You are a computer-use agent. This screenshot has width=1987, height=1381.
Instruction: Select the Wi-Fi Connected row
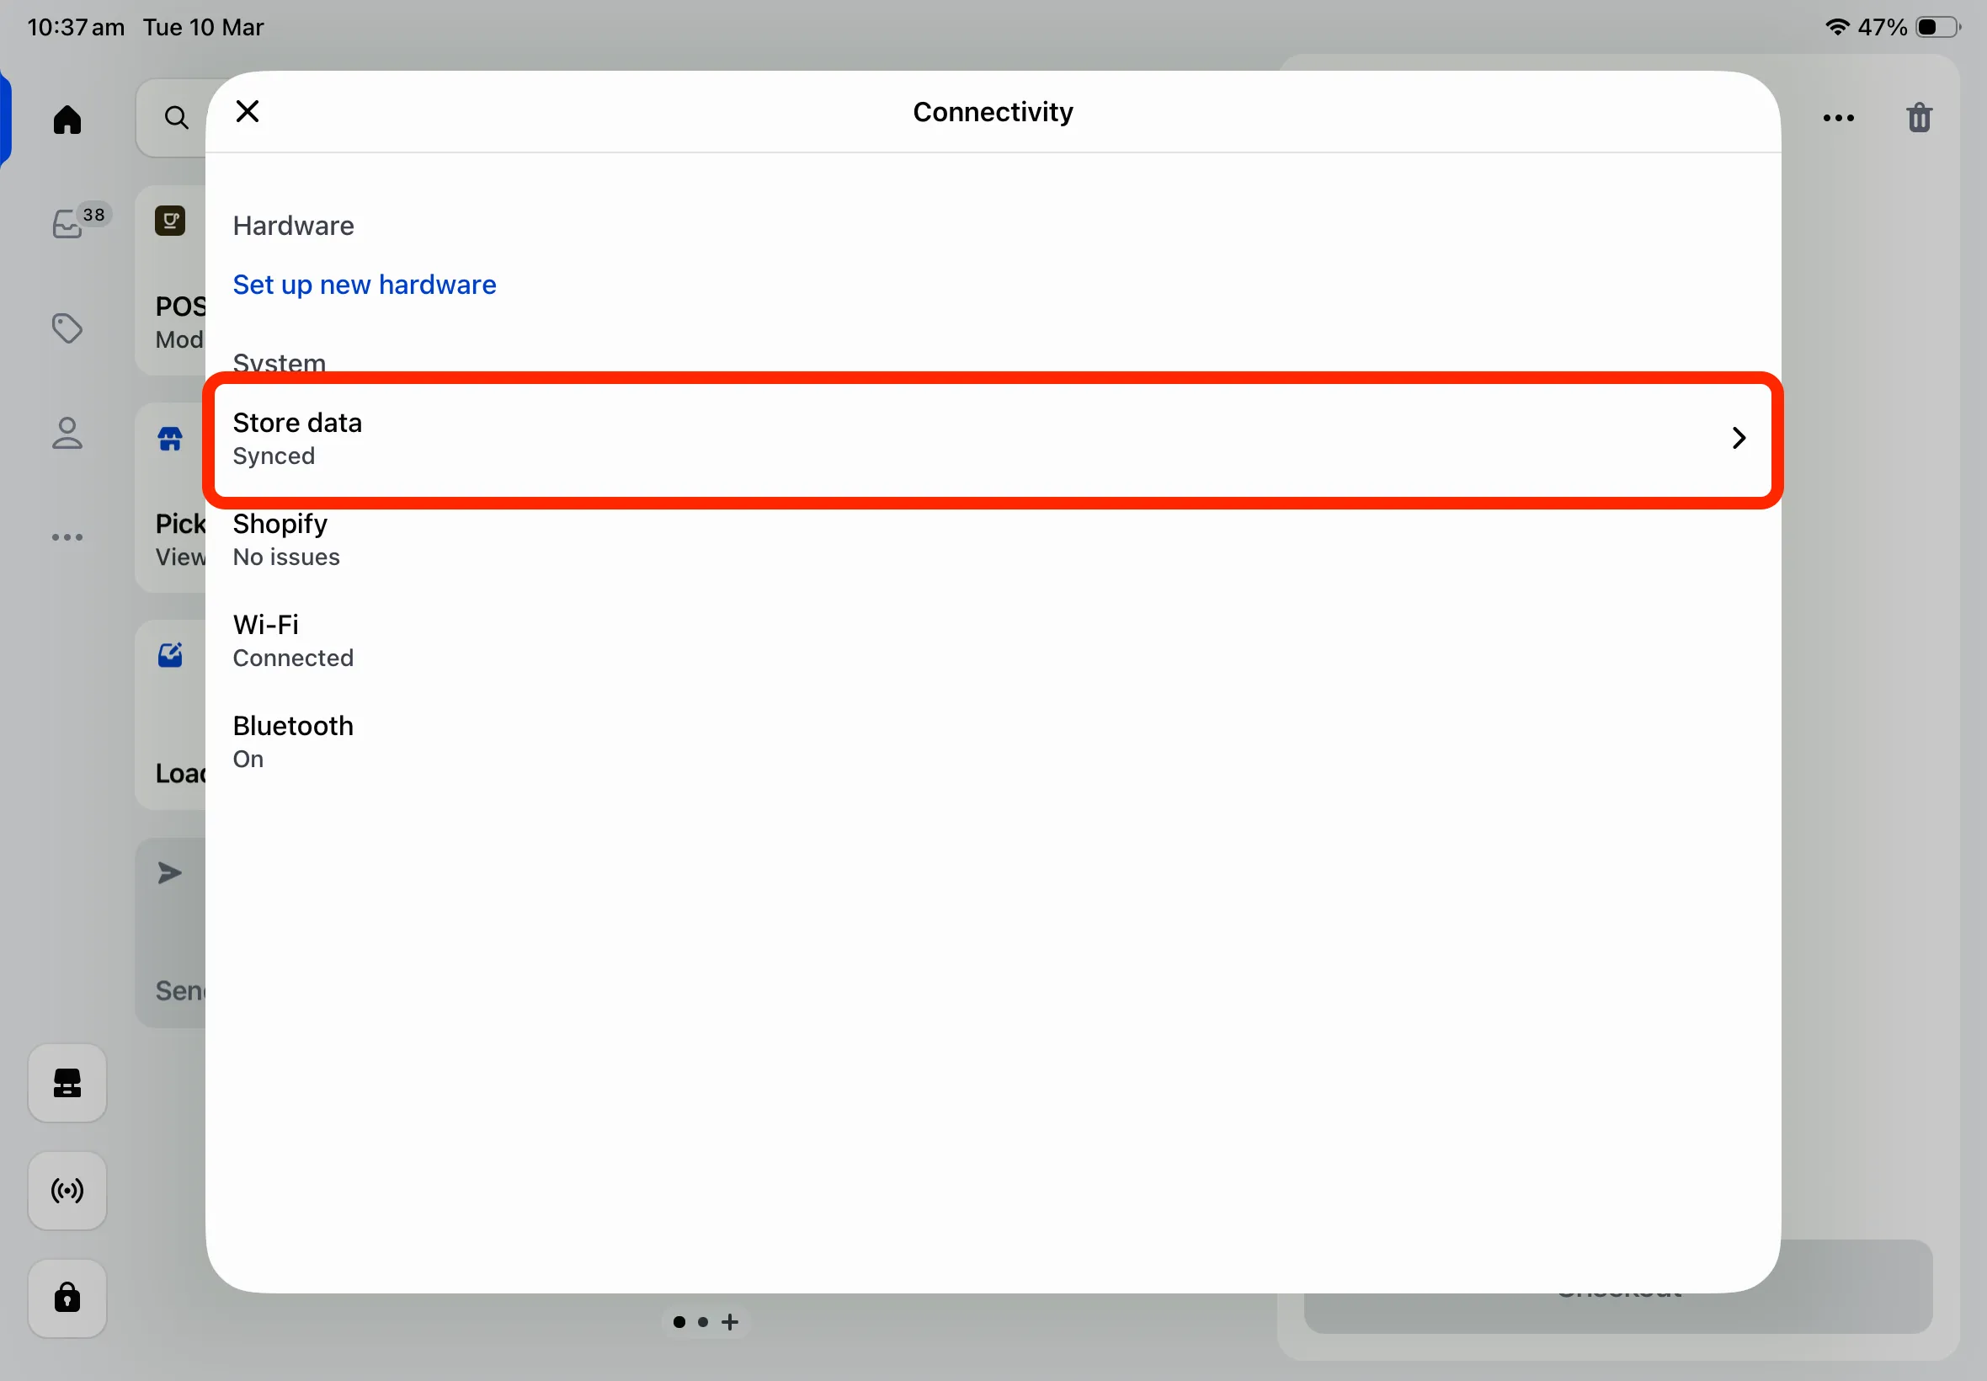(x=992, y=641)
